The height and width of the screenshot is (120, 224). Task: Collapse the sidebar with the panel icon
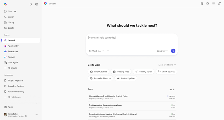[x=37, y=4]
